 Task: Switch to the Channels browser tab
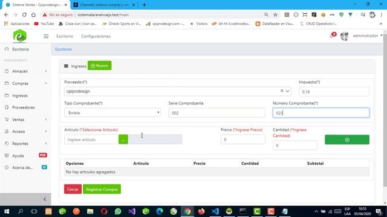tap(105, 5)
